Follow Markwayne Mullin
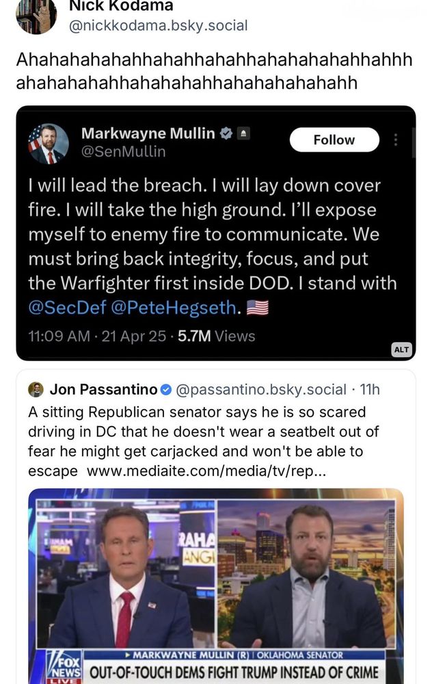This screenshot has width=432, height=684. 334,140
